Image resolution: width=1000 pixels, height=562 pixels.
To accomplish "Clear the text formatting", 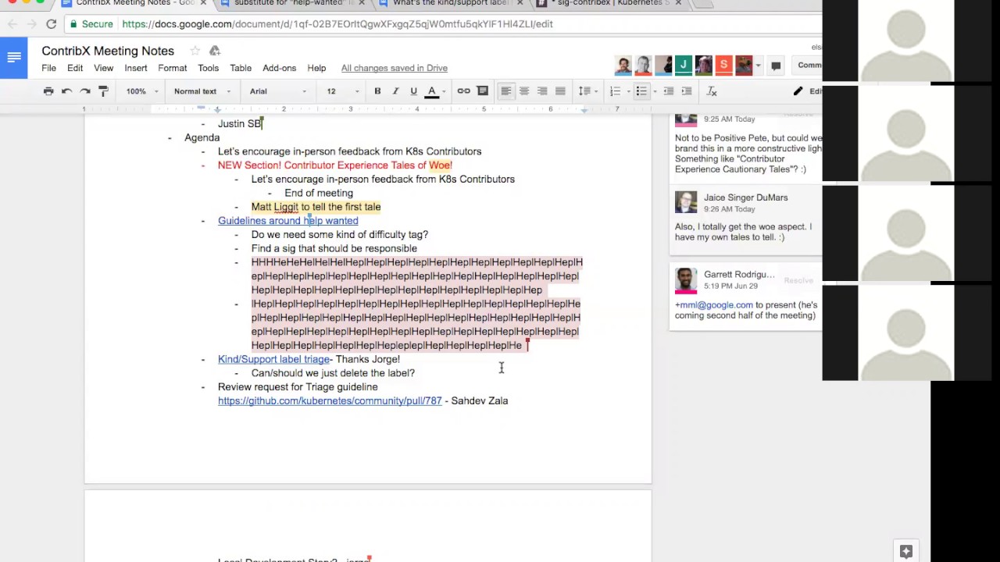I will pos(712,91).
